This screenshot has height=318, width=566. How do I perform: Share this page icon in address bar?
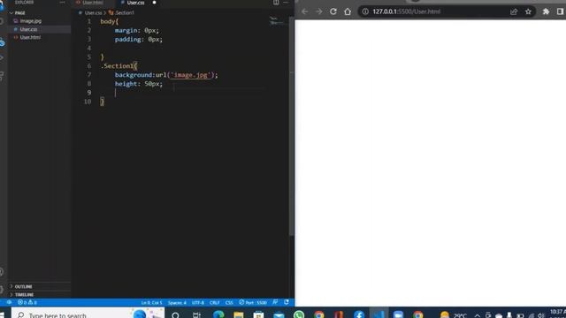point(514,11)
